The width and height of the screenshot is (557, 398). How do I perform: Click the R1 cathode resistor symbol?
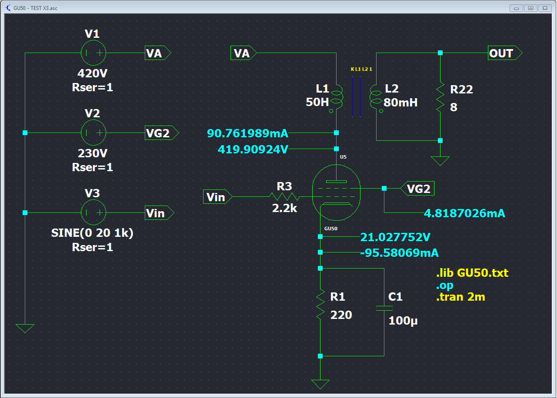point(320,305)
